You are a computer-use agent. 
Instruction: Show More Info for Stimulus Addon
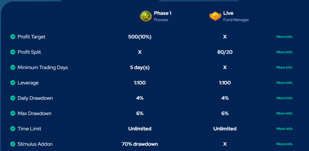(x=284, y=144)
